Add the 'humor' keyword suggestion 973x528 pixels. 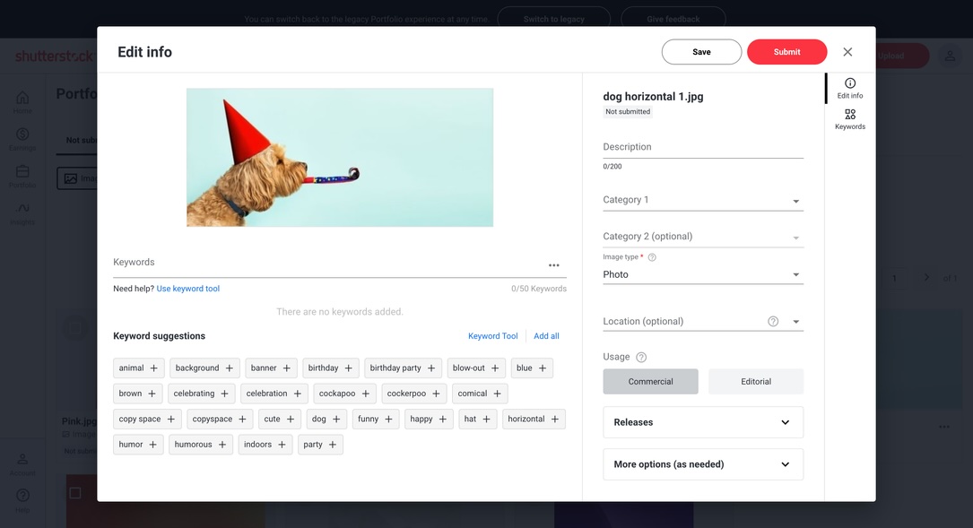138,445
